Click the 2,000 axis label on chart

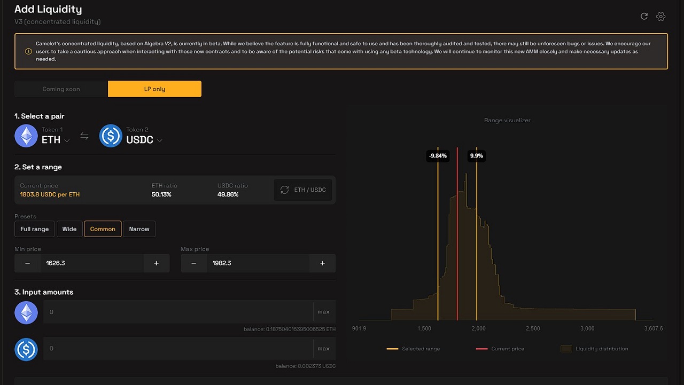pos(478,328)
